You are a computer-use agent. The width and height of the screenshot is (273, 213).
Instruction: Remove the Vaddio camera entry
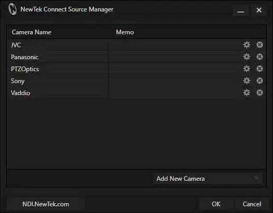tap(259, 92)
